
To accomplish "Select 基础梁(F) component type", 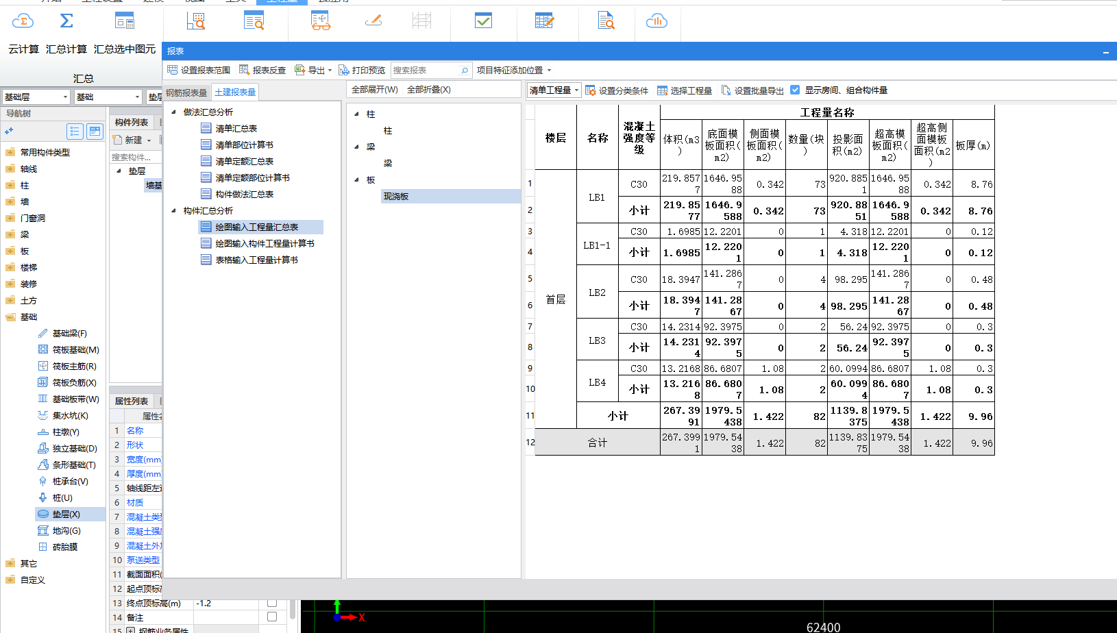I will (69, 334).
